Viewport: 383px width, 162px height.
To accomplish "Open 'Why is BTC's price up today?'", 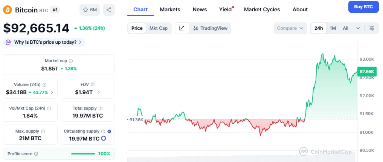I will pos(44,42).
